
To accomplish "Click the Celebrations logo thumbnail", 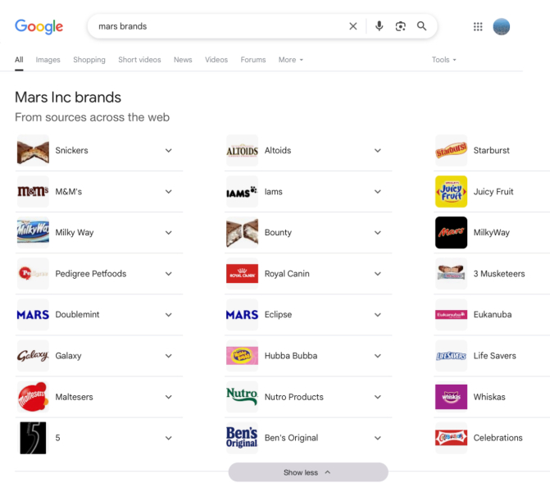I will 451,438.
